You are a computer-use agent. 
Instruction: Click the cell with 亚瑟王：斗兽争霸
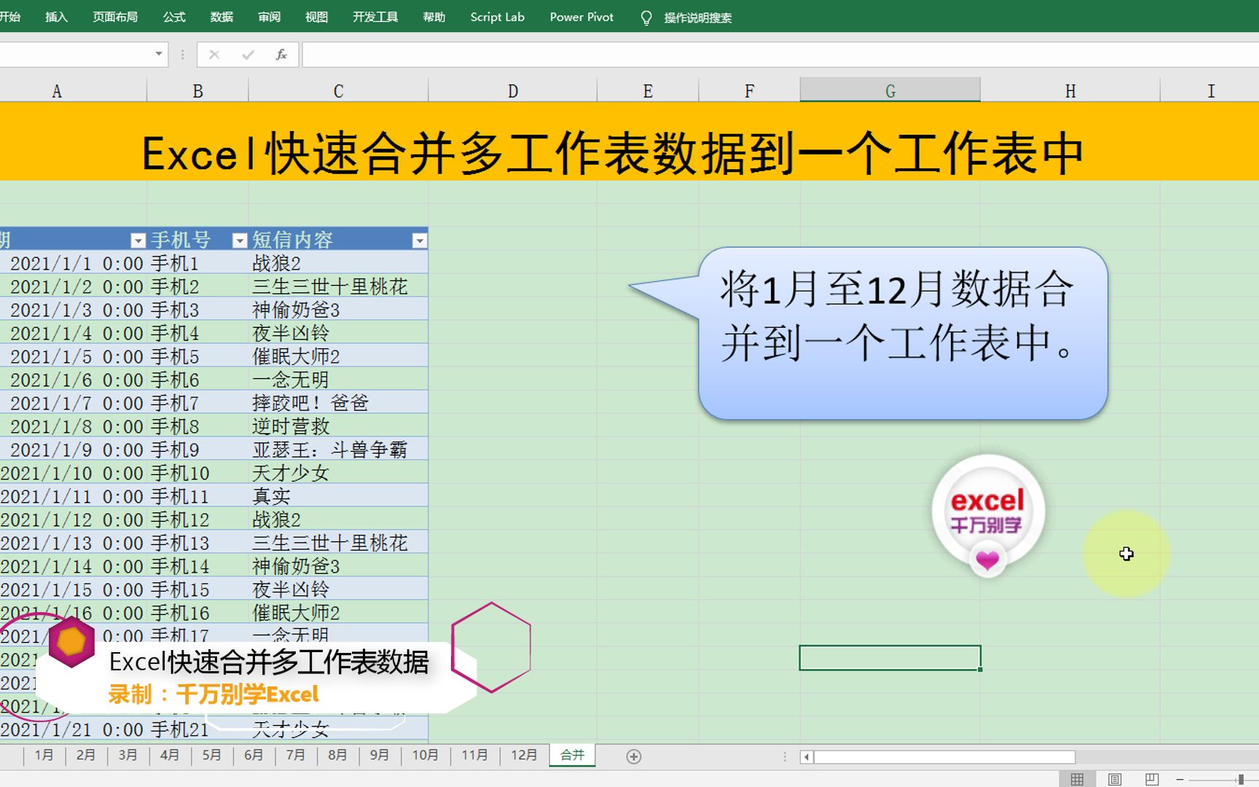pos(338,450)
